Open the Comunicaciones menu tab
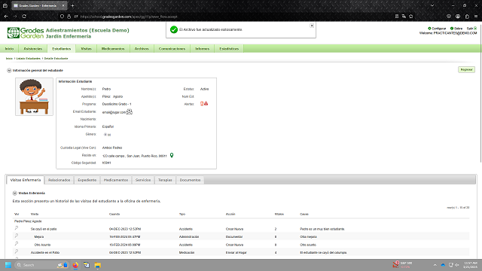482x271 pixels. [172, 48]
